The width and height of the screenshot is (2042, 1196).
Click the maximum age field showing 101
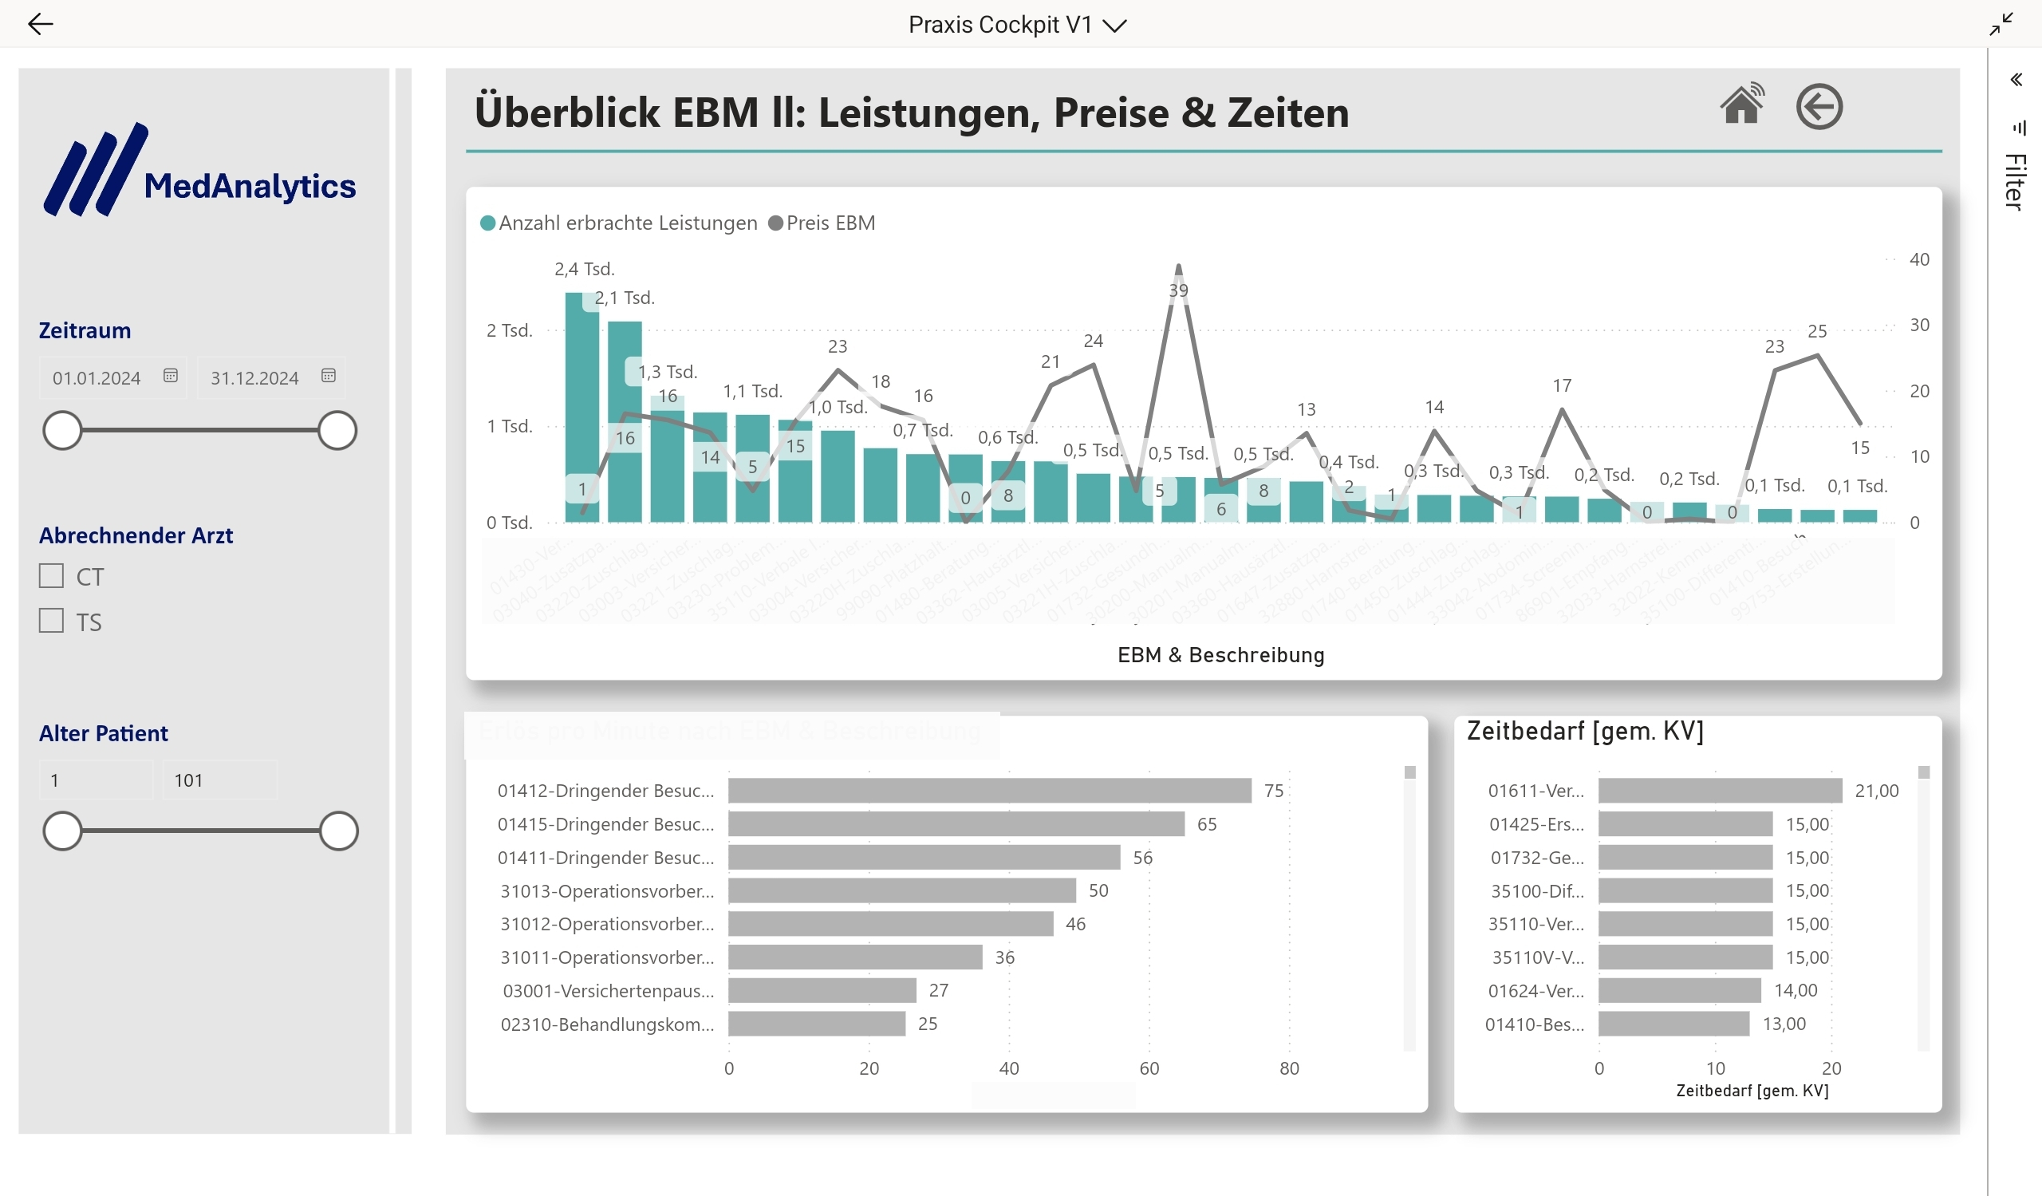pyautogui.click(x=219, y=780)
